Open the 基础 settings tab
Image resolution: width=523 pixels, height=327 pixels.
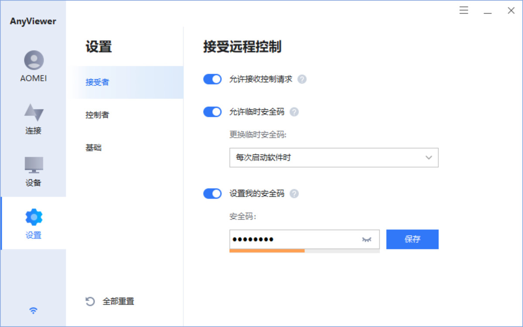94,148
